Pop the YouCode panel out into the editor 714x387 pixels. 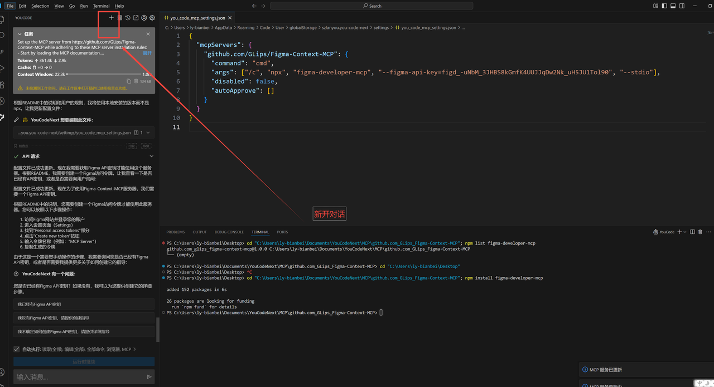point(136,18)
